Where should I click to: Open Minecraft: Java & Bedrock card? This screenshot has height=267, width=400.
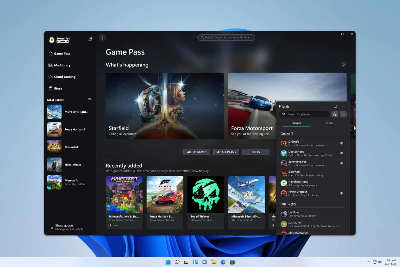[x=124, y=203]
